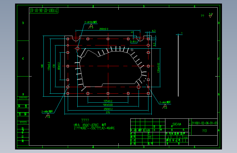
Task: Select the 190 overall height dimension
Action: [42, 66]
